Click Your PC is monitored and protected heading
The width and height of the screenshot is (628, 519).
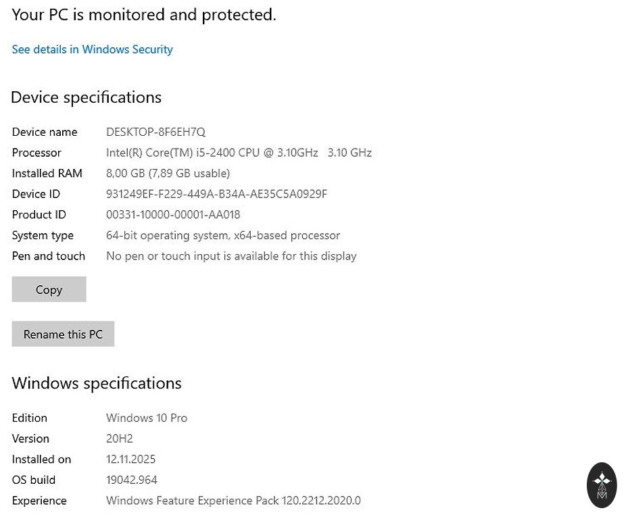144,15
